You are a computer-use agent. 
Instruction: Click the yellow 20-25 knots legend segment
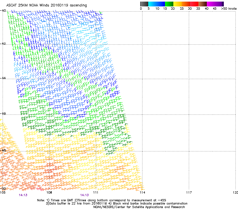[x=178, y=4]
